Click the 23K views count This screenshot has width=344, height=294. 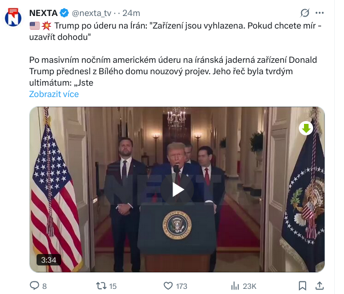250,286
